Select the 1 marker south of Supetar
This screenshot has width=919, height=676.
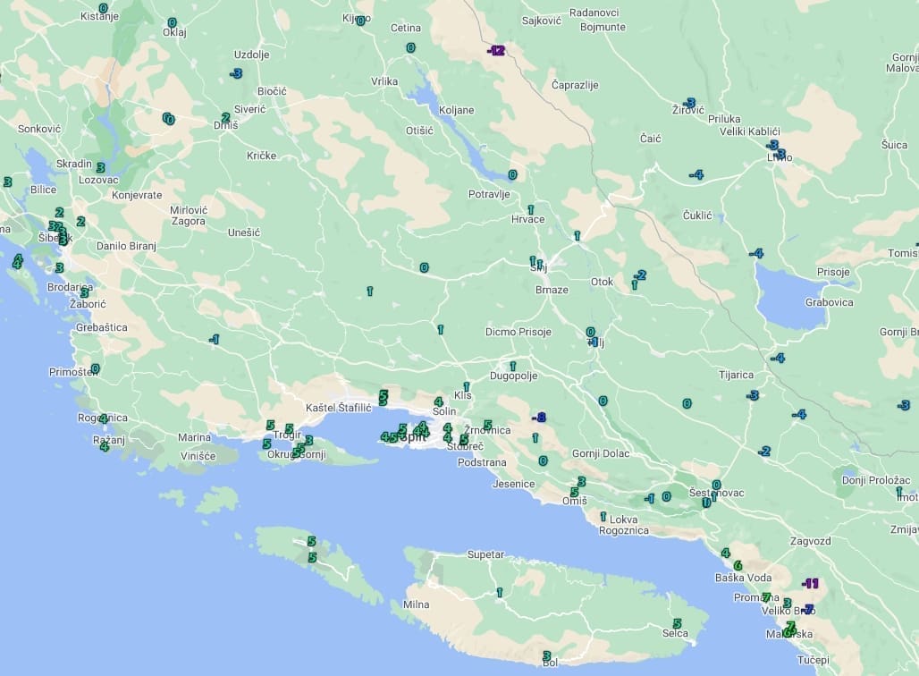click(x=499, y=592)
